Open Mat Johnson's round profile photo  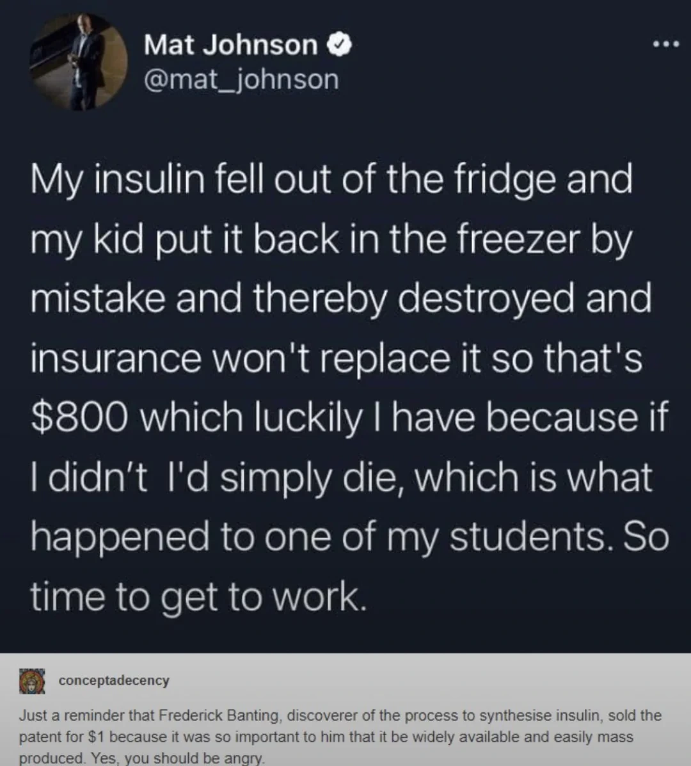click(79, 61)
